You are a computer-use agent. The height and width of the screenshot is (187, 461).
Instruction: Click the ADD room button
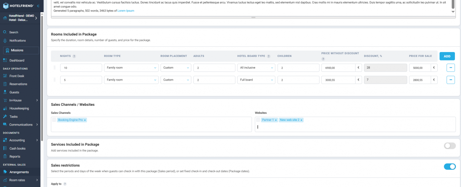point(447,56)
